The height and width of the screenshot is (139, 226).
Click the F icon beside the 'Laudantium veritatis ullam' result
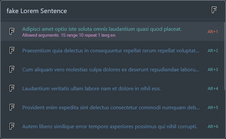click(12, 88)
